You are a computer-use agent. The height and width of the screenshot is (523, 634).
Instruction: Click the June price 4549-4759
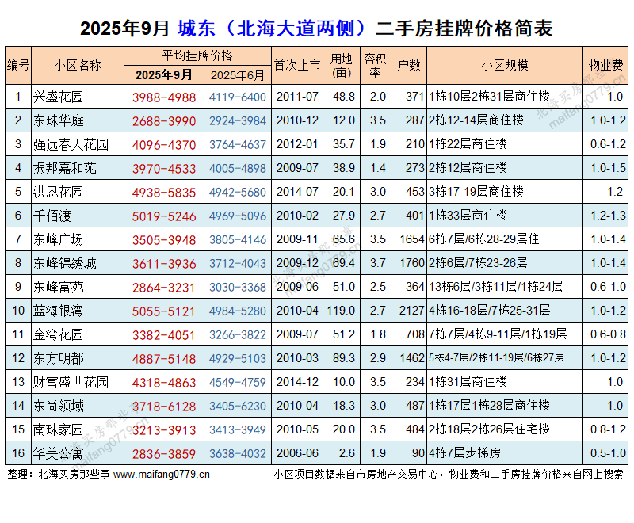(237, 383)
